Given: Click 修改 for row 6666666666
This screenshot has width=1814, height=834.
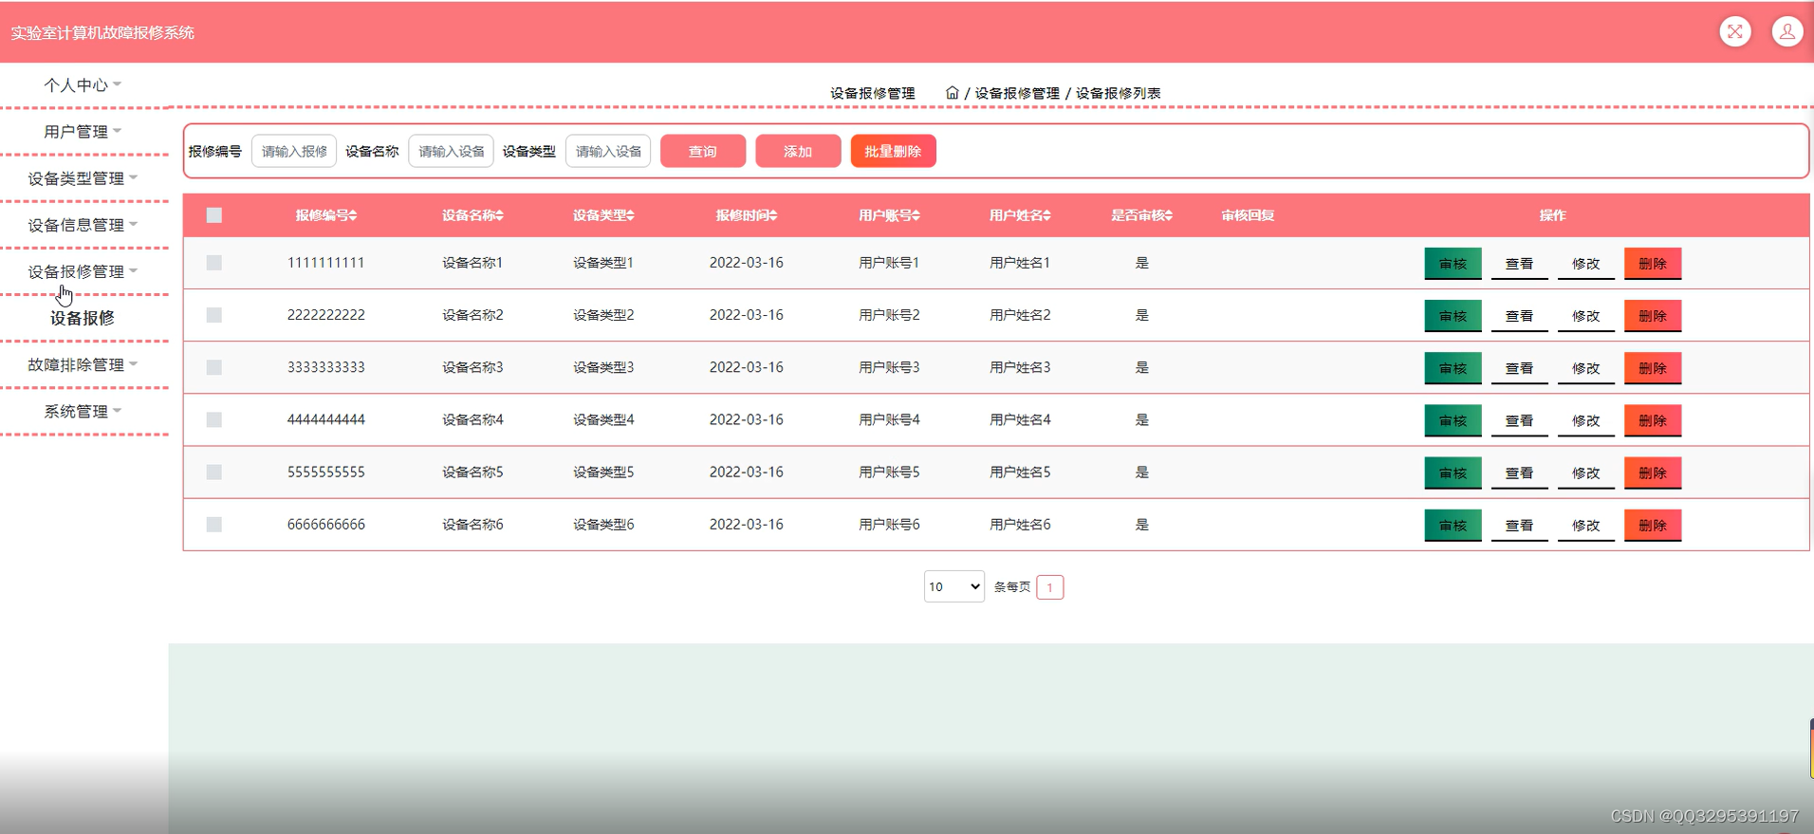Looking at the screenshot, I should click(x=1585, y=525).
